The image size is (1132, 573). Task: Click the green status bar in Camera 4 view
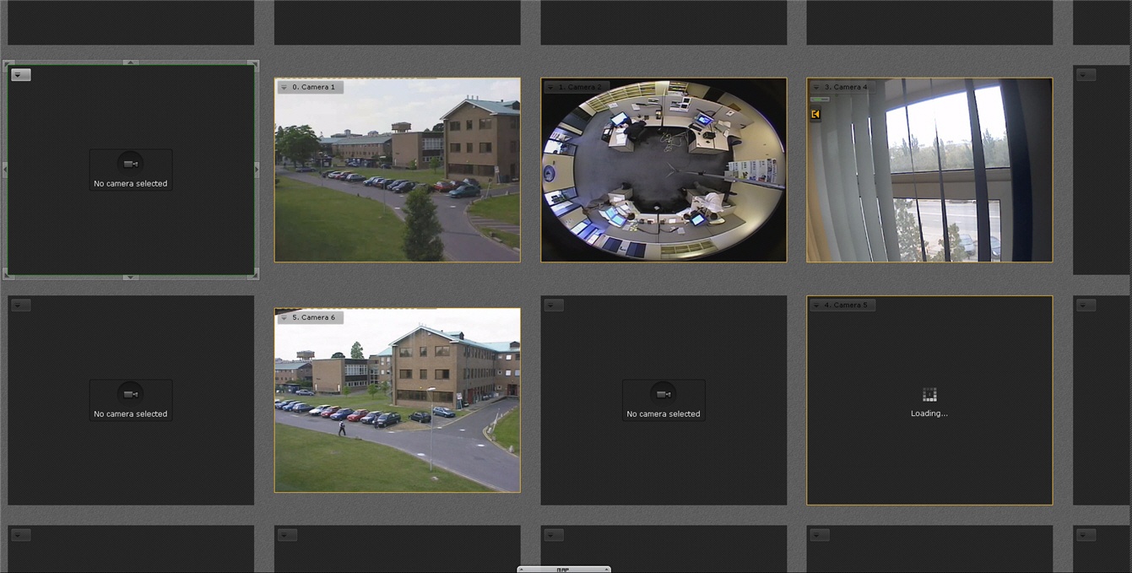coord(820,100)
